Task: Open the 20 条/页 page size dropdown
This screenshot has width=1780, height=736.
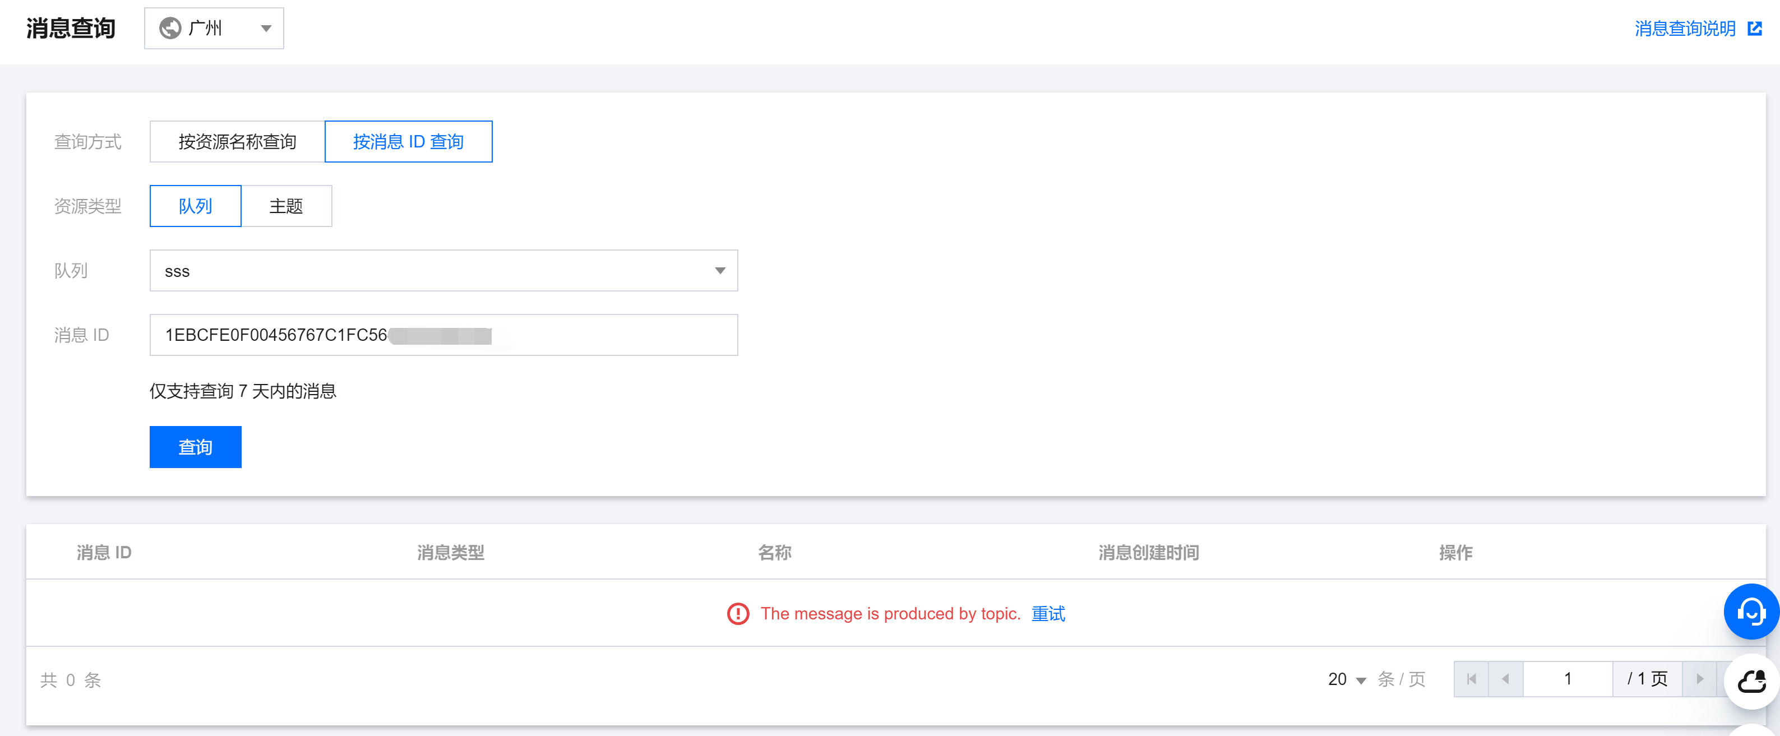Action: coord(1346,679)
